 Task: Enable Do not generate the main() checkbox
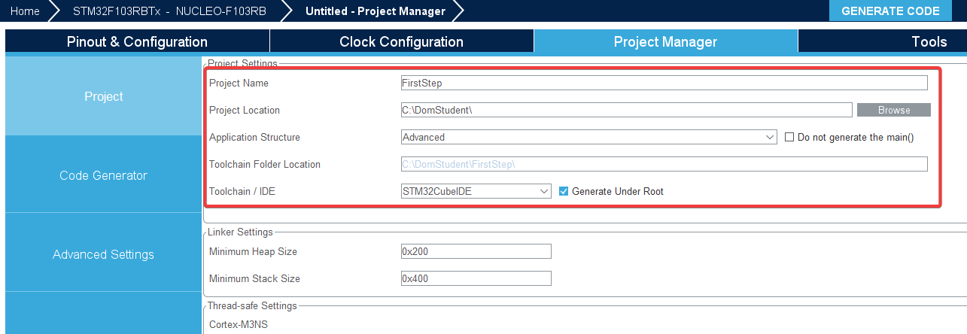point(789,138)
